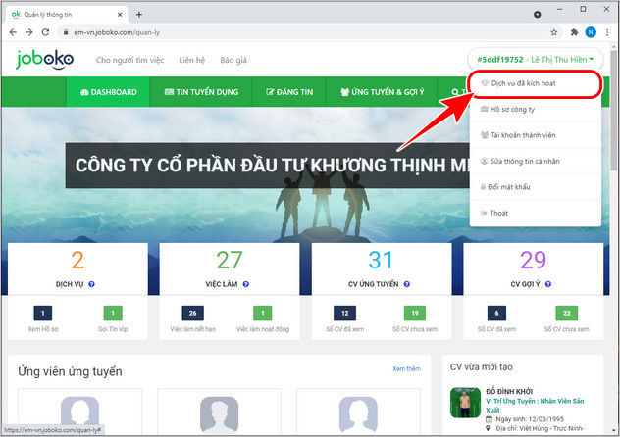This screenshot has height=437, width=620.
Task: Select Dịch vụ đã kích hoạt menu item
Action: point(536,83)
